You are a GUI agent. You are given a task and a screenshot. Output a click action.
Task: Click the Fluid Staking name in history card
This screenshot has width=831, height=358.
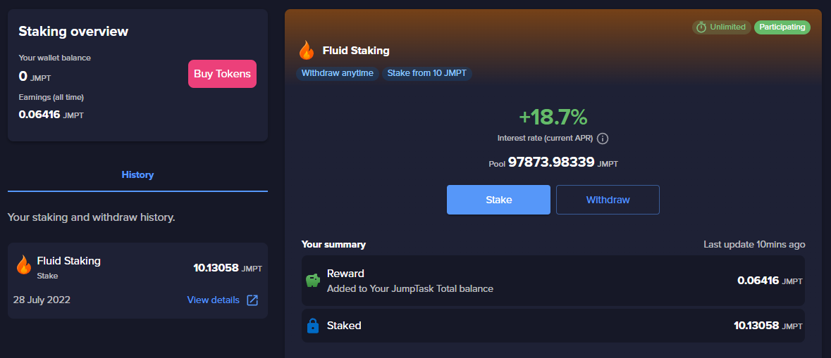[x=69, y=261]
